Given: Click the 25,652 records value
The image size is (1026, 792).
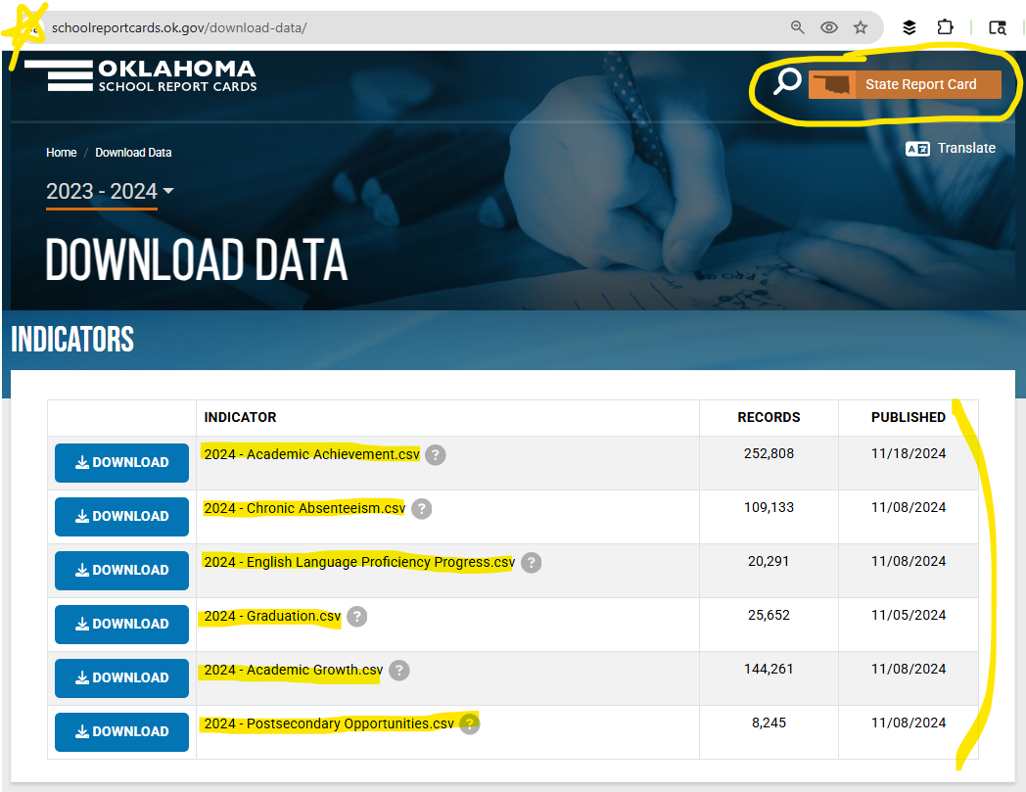Looking at the screenshot, I should point(769,615).
